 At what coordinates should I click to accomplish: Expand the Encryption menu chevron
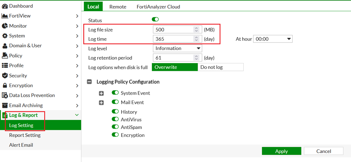coord(77,86)
